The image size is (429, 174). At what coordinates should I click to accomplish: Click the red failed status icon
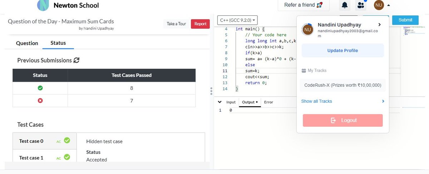pyautogui.click(x=40, y=101)
